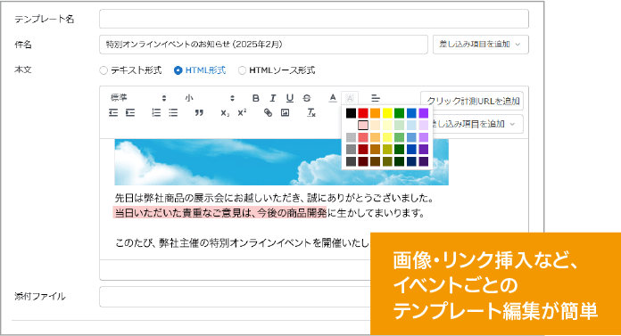Pick the dark navy swatch in bottom row
621x336 pixels.
411,161
